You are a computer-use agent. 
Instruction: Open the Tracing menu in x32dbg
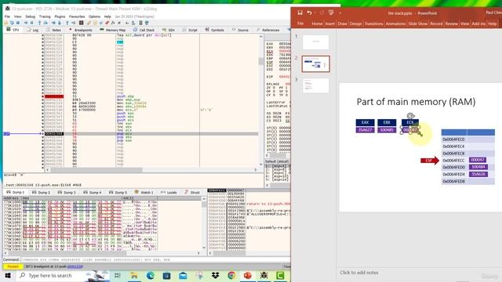45,16
